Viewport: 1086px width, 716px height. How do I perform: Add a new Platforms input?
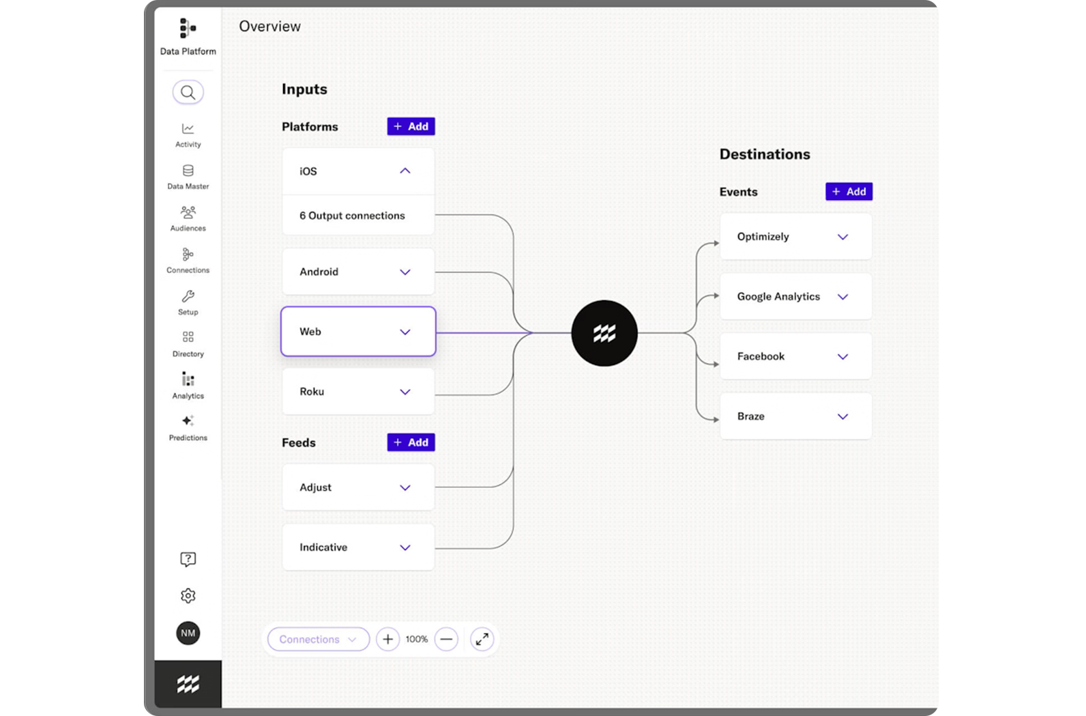411,126
